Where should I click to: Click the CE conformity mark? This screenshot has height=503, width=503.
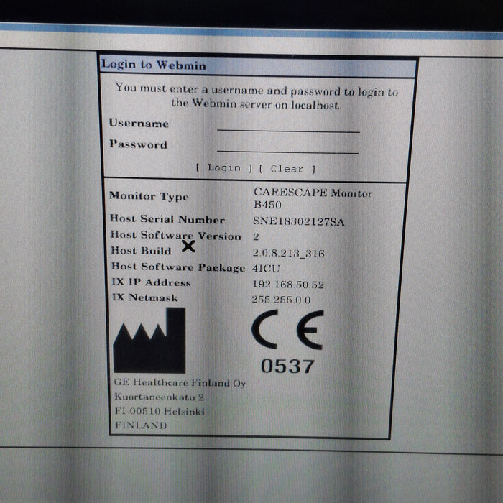[287, 331]
